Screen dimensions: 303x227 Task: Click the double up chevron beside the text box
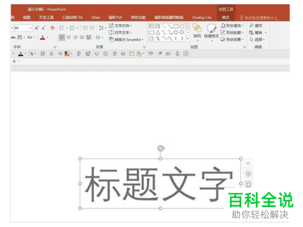(x=248, y=163)
